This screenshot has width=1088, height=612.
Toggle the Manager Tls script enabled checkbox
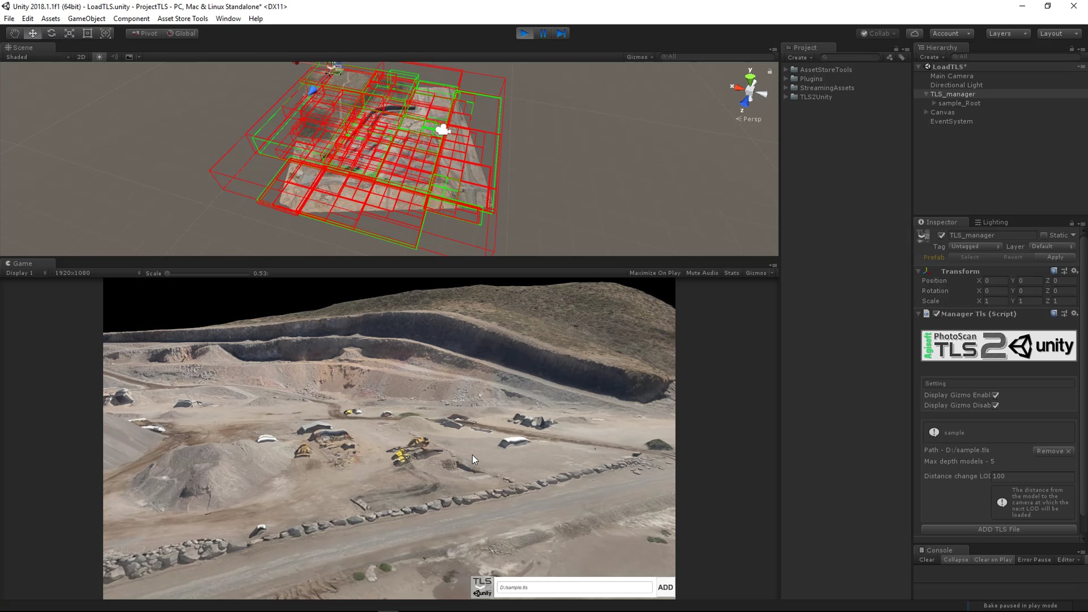[x=937, y=314]
